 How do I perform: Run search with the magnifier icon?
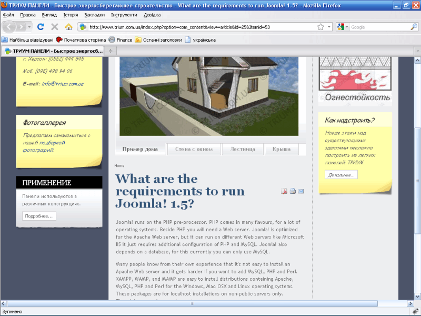pyautogui.click(x=414, y=27)
